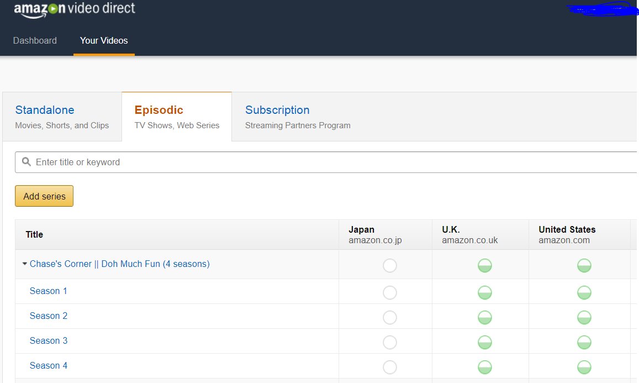
Task: Click Japan status circle for Season 4
Action: tap(389, 367)
